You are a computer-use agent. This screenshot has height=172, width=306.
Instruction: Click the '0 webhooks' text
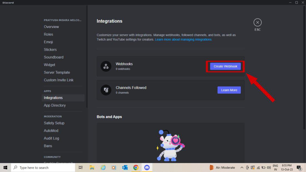click(x=123, y=69)
